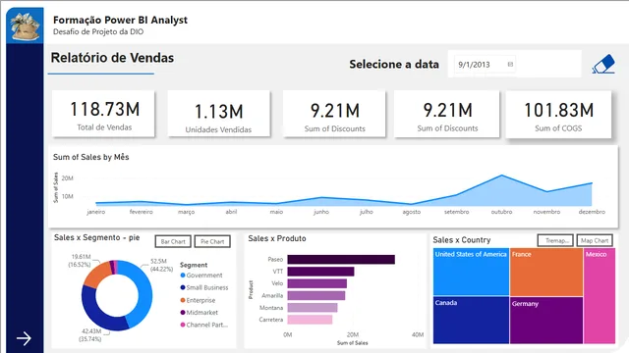Click the junho label on month axis

[321, 212]
